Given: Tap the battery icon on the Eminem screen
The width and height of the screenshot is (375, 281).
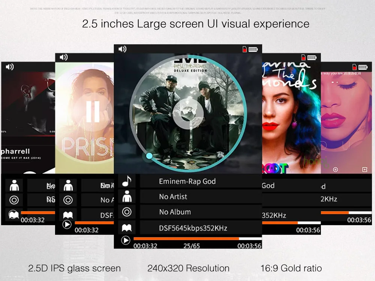Looking at the screenshot, I should (x=253, y=49).
